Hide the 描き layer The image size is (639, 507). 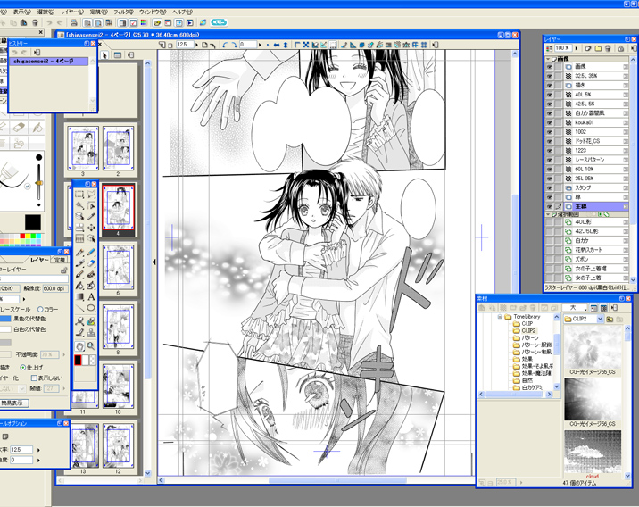click(550, 85)
